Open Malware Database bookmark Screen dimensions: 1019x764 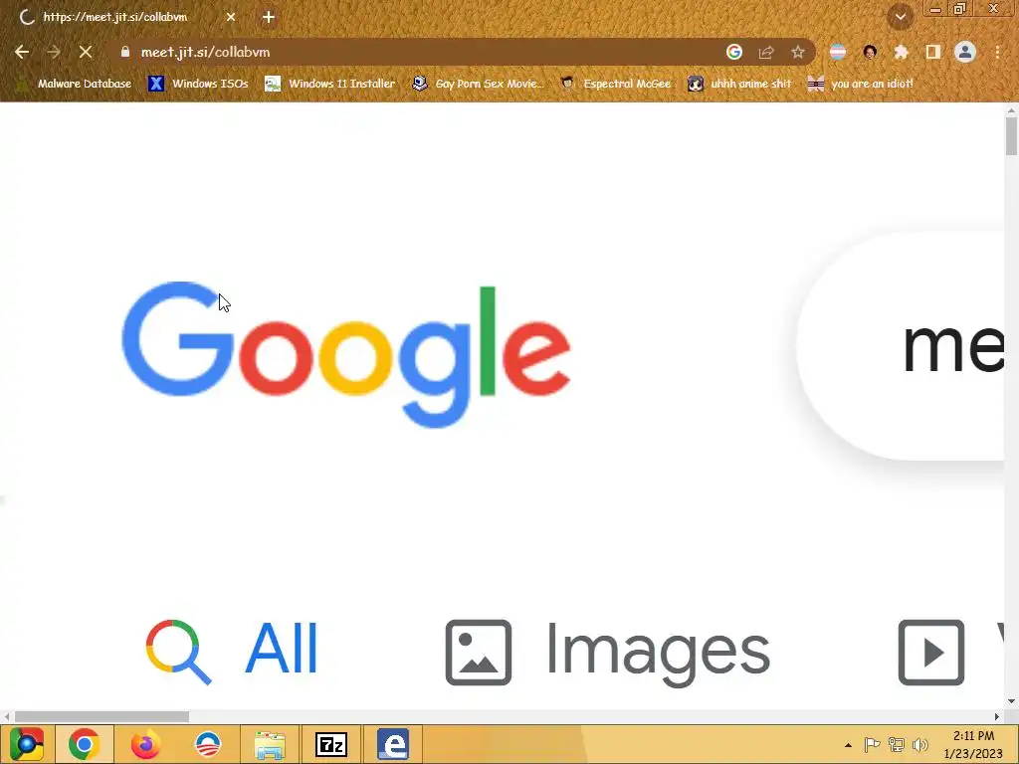(74, 84)
